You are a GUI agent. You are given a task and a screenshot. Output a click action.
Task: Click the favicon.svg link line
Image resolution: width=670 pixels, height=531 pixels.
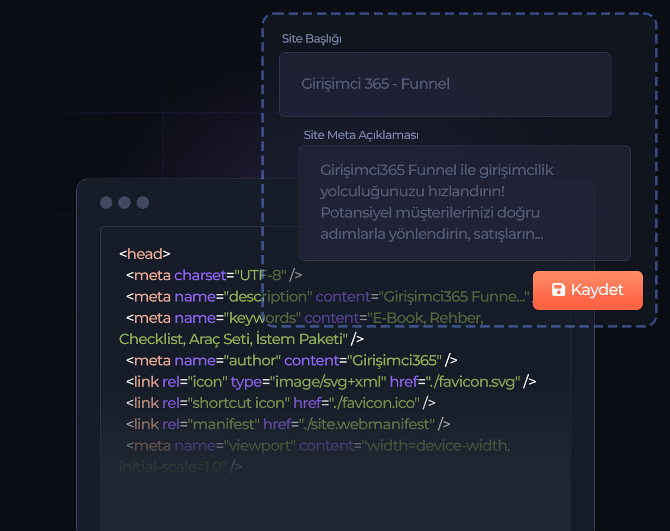330,381
